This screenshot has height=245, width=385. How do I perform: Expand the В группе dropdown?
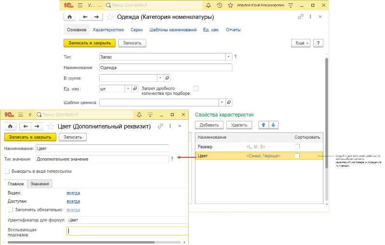pos(160,78)
